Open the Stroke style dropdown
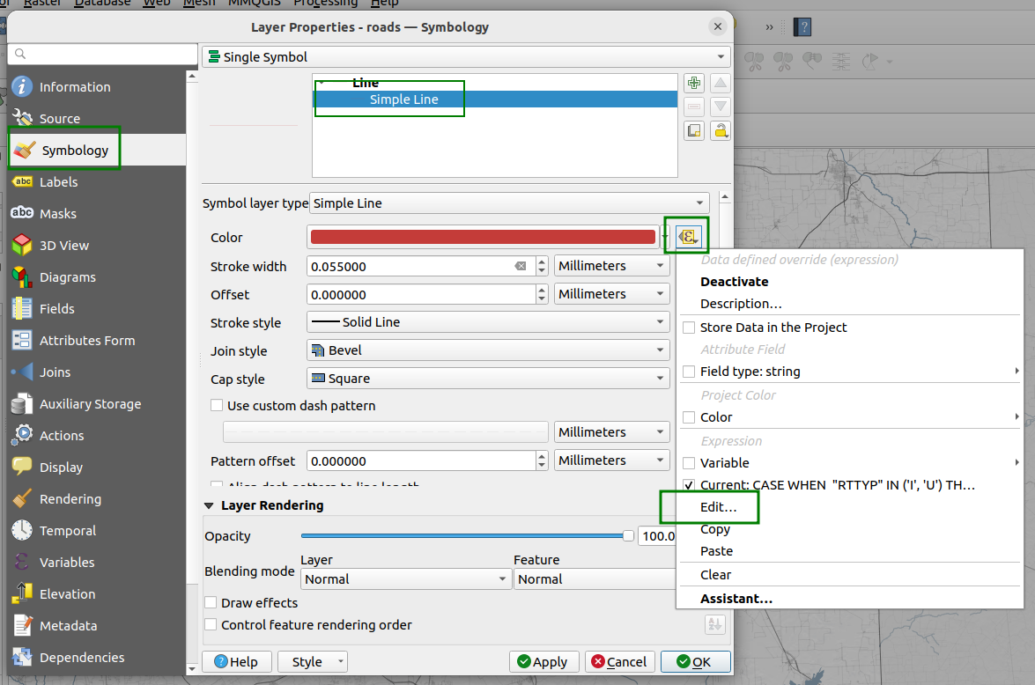The width and height of the screenshot is (1035, 685). [x=487, y=322]
